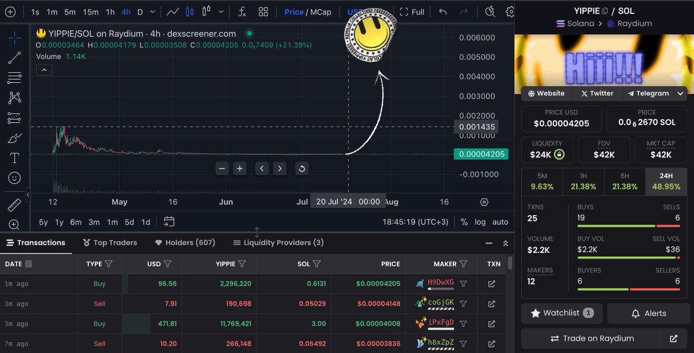Select the forecast and measurement tool
This screenshot has height=353, width=694.
[14, 118]
